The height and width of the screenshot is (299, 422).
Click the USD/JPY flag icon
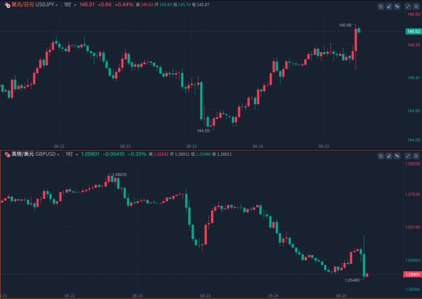(7, 5)
